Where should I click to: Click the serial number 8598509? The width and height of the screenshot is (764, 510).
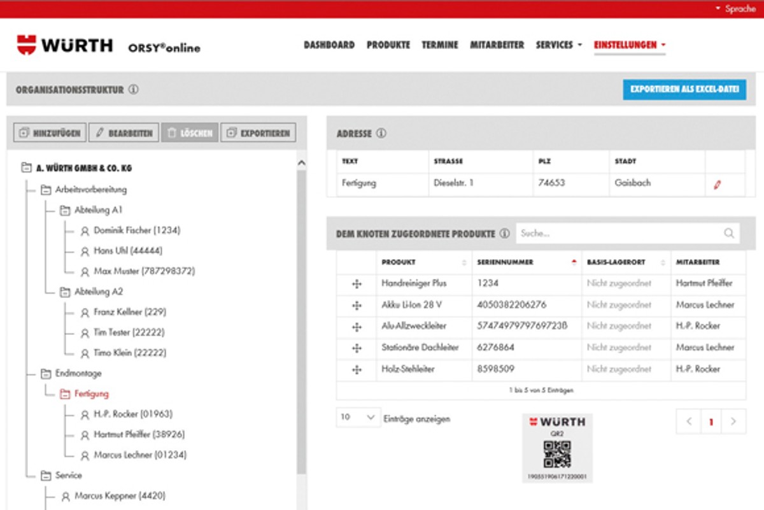tap(495, 369)
